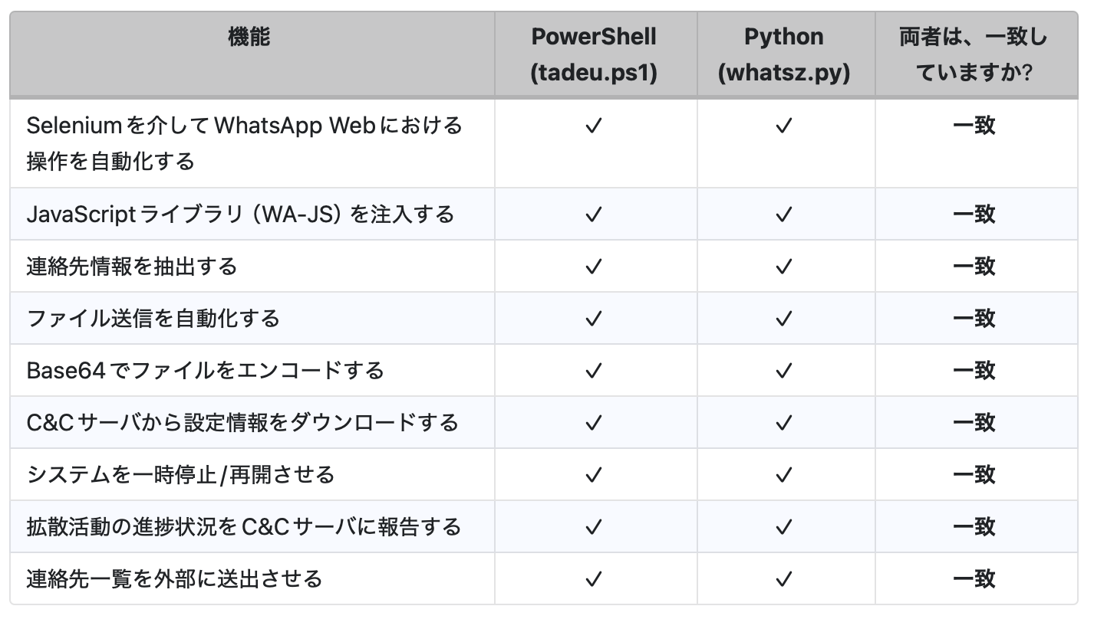This screenshot has width=1094, height=619.
Task: Click Python checkmark in 連絡先一覧を外部に送出させる row
Action: [783, 579]
